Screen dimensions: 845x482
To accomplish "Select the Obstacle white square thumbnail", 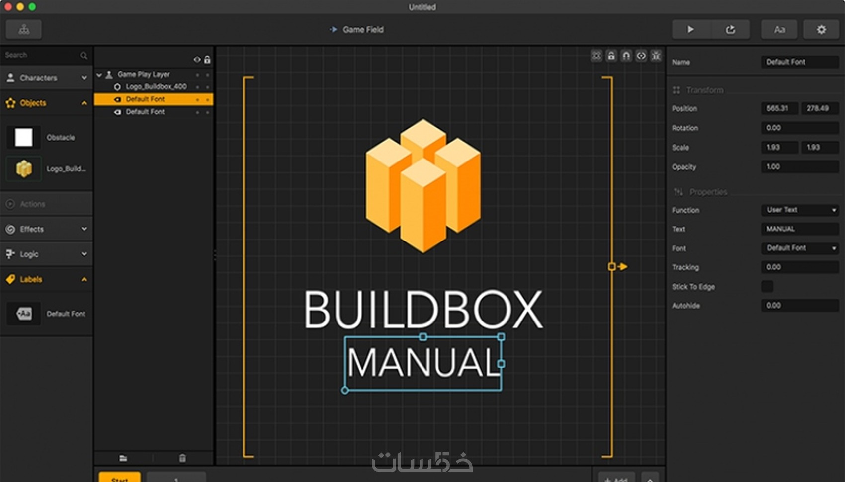I will coord(23,137).
